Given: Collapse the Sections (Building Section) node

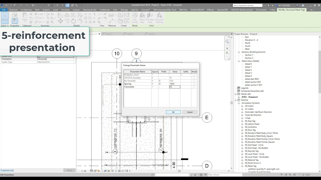Looking at the screenshot, I should click(239, 52).
